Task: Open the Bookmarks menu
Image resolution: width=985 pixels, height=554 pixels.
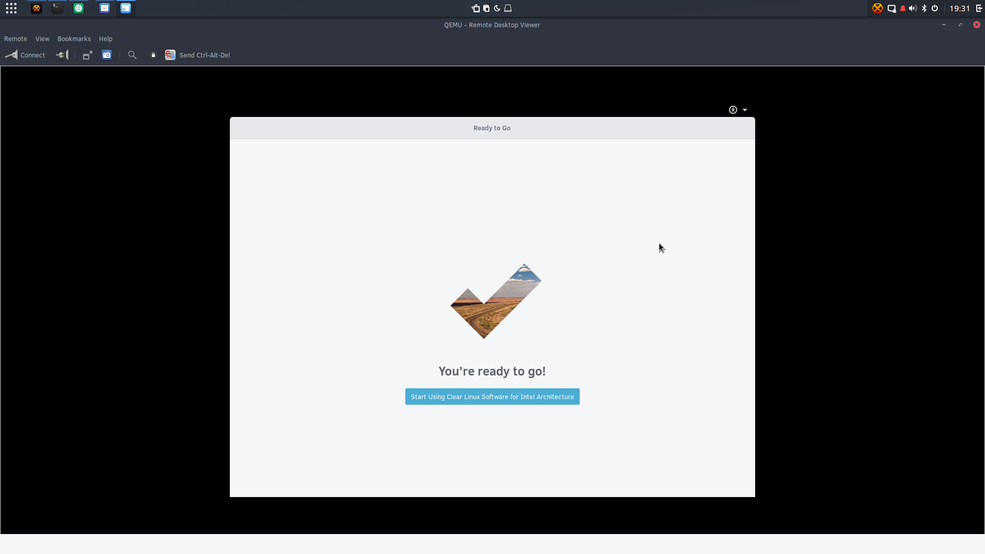Action: tap(74, 39)
